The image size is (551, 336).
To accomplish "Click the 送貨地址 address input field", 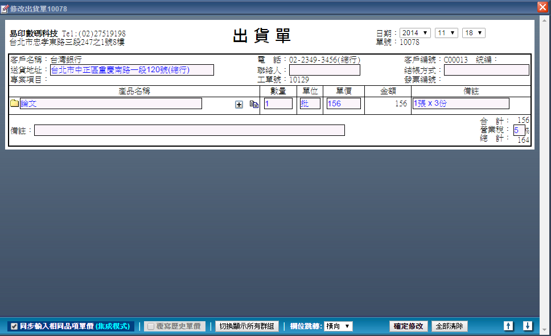I will click(132, 70).
